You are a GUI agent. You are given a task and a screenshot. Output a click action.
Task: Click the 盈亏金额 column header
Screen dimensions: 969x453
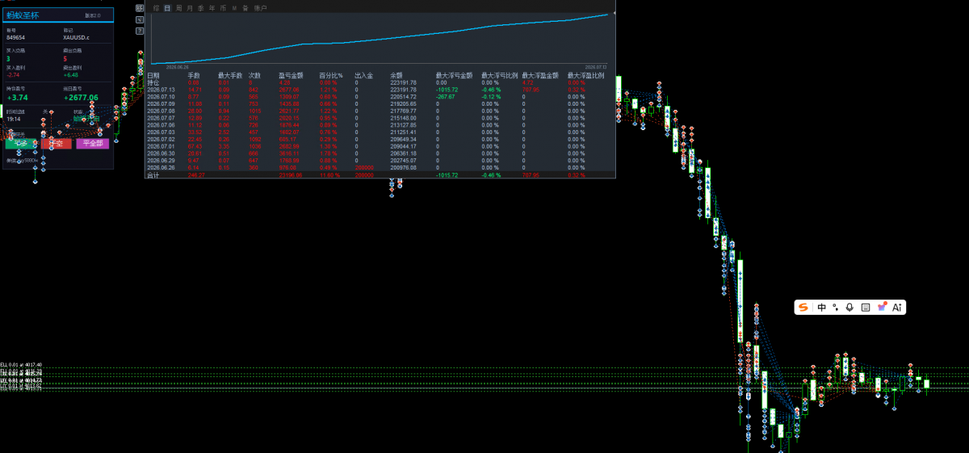click(x=291, y=75)
